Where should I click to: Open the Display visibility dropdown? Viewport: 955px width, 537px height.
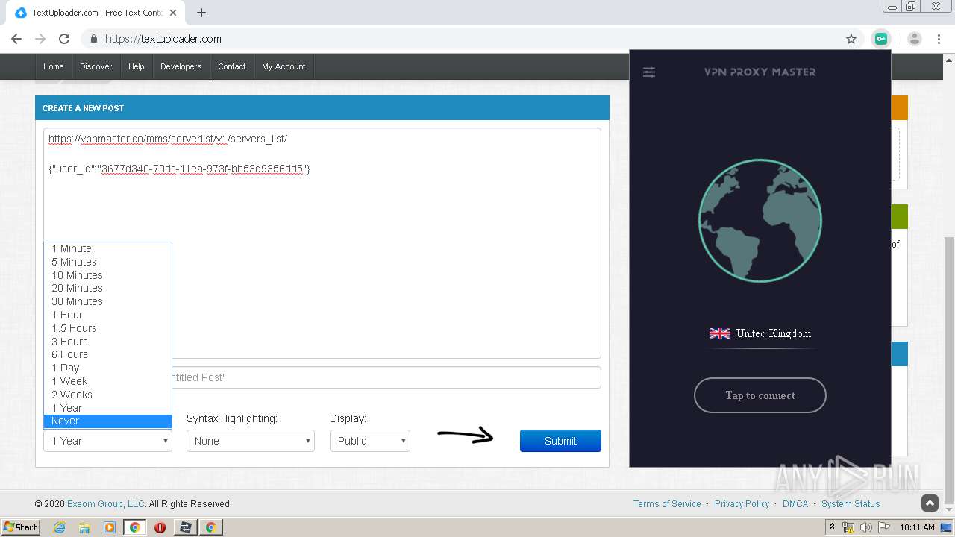[x=370, y=441]
